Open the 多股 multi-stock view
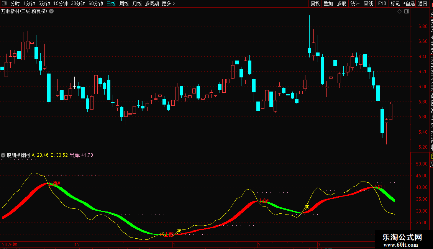Image resolution: width=433 pixels, height=249 pixels. (341, 3)
